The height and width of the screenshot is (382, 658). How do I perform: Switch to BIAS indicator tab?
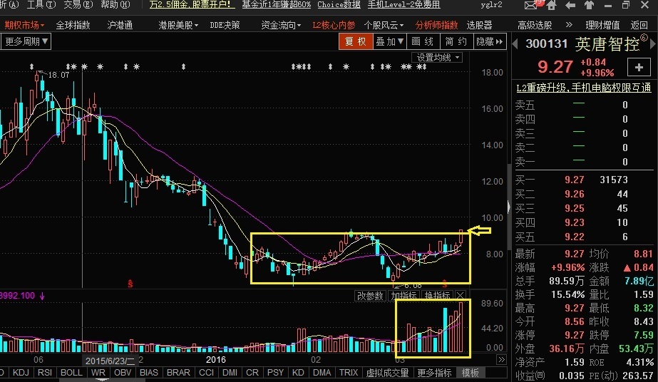click(x=148, y=372)
